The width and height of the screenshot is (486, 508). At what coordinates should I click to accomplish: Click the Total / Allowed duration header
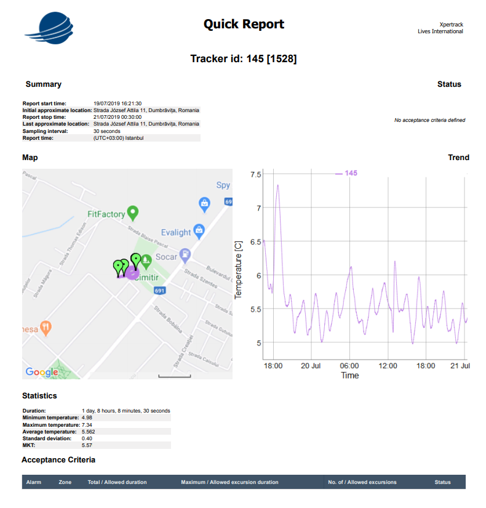point(117,482)
